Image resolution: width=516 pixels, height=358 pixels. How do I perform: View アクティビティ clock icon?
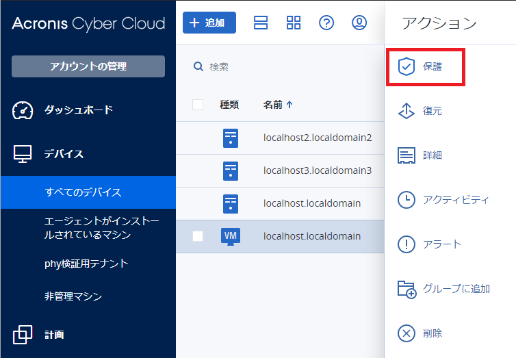click(x=407, y=200)
